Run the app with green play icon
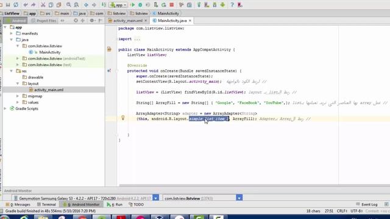 click(x=133, y=5)
